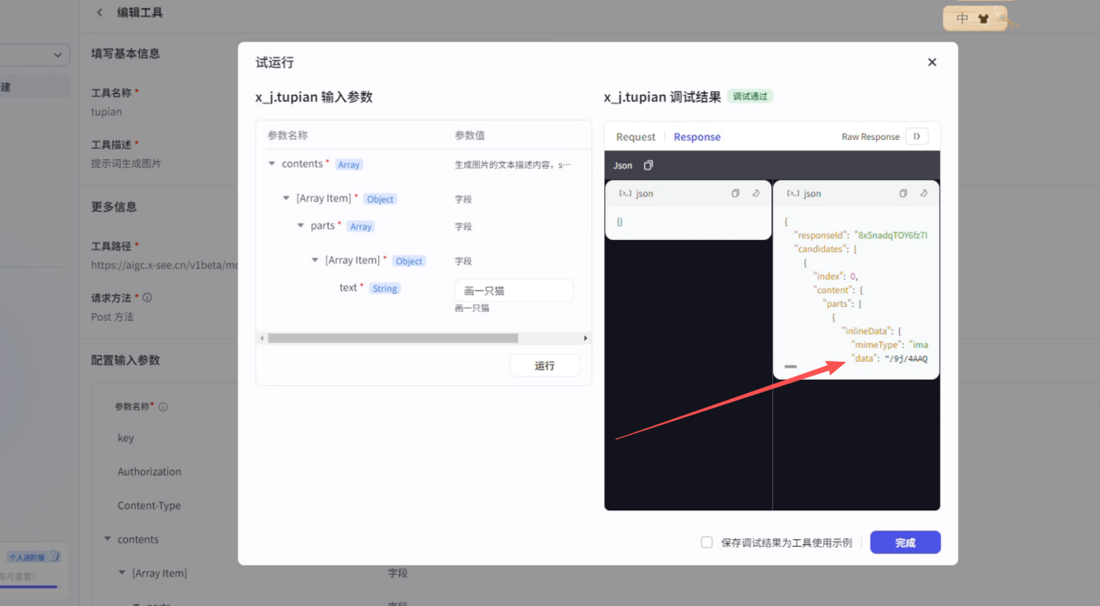This screenshot has height=606, width=1100.
Task: Click the shirt icon on IME bar
Action: point(983,18)
